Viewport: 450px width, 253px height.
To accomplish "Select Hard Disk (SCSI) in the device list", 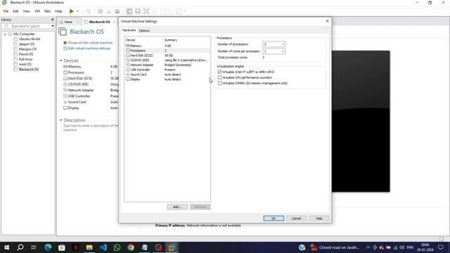I will point(167,56).
